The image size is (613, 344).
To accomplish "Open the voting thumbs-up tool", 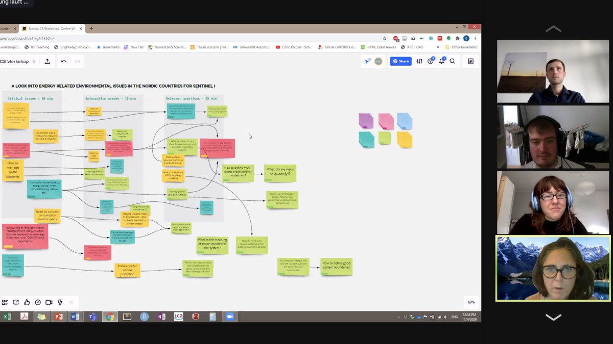I will tap(27, 302).
